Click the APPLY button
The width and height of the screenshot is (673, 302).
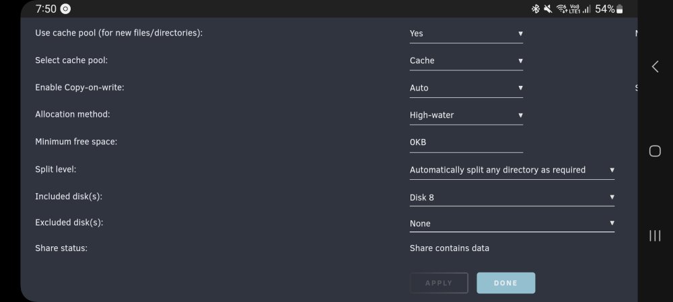[x=439, y=283]
